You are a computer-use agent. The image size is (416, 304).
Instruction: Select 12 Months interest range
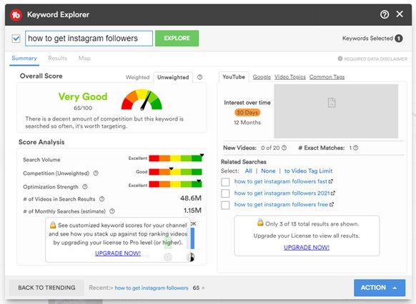click(x=247, y=123)
